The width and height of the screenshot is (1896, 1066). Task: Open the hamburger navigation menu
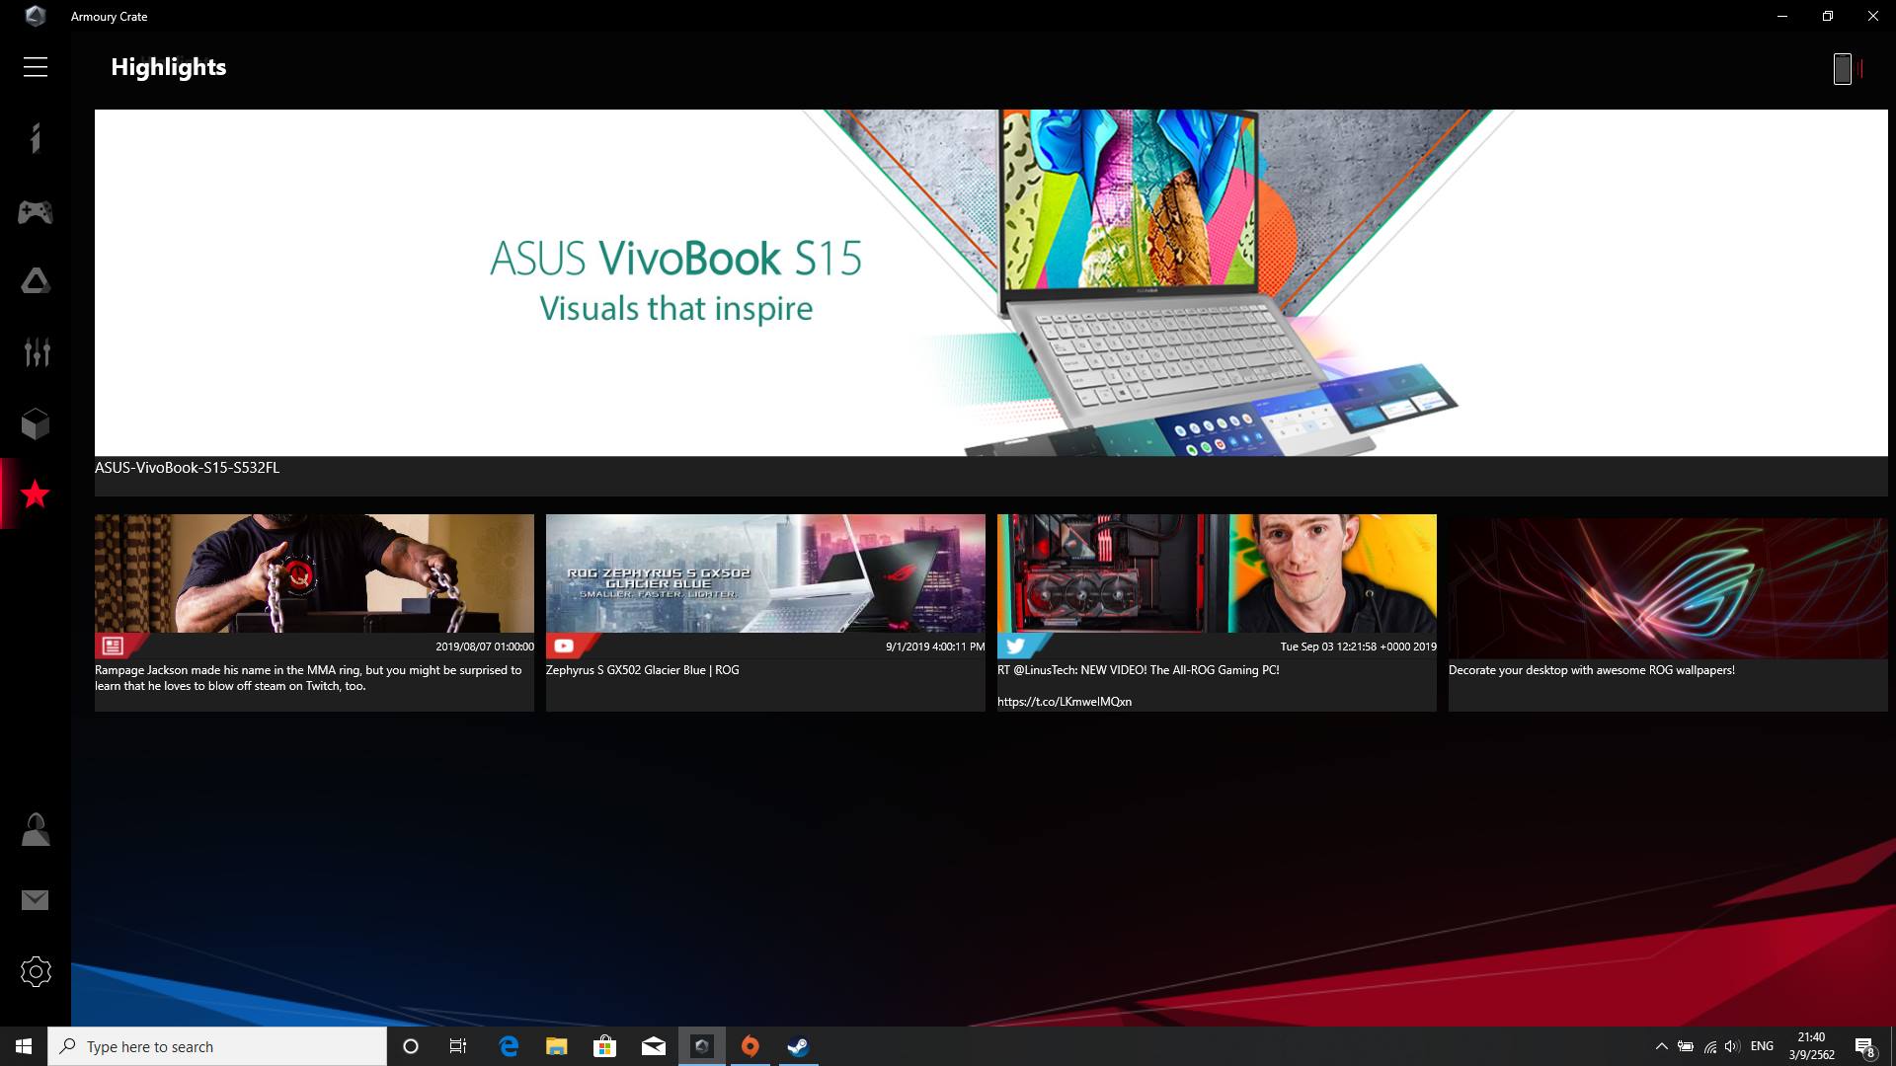(36, 67)
